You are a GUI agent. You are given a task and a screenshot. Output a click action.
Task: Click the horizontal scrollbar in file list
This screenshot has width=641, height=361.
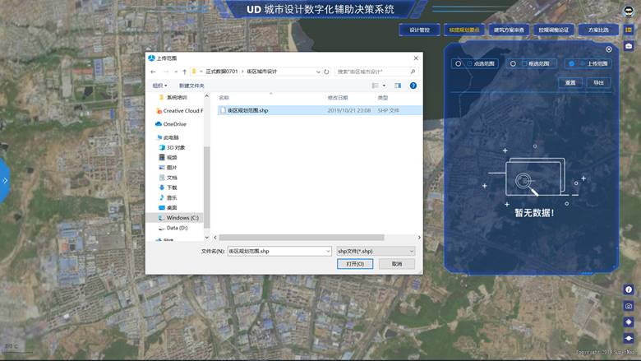coord(302,238)
